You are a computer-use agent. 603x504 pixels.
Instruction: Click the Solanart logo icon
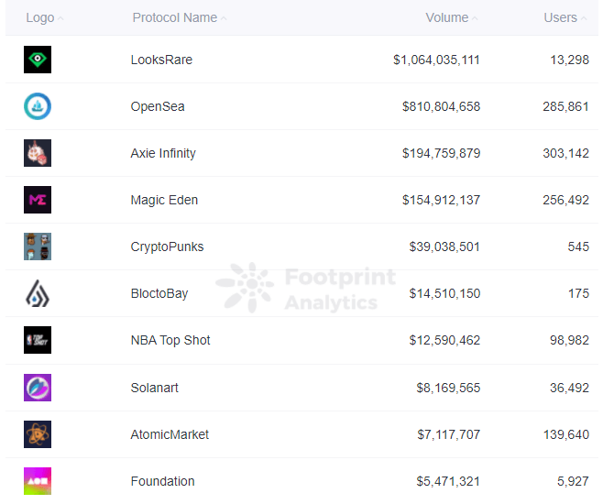(38, 388)
